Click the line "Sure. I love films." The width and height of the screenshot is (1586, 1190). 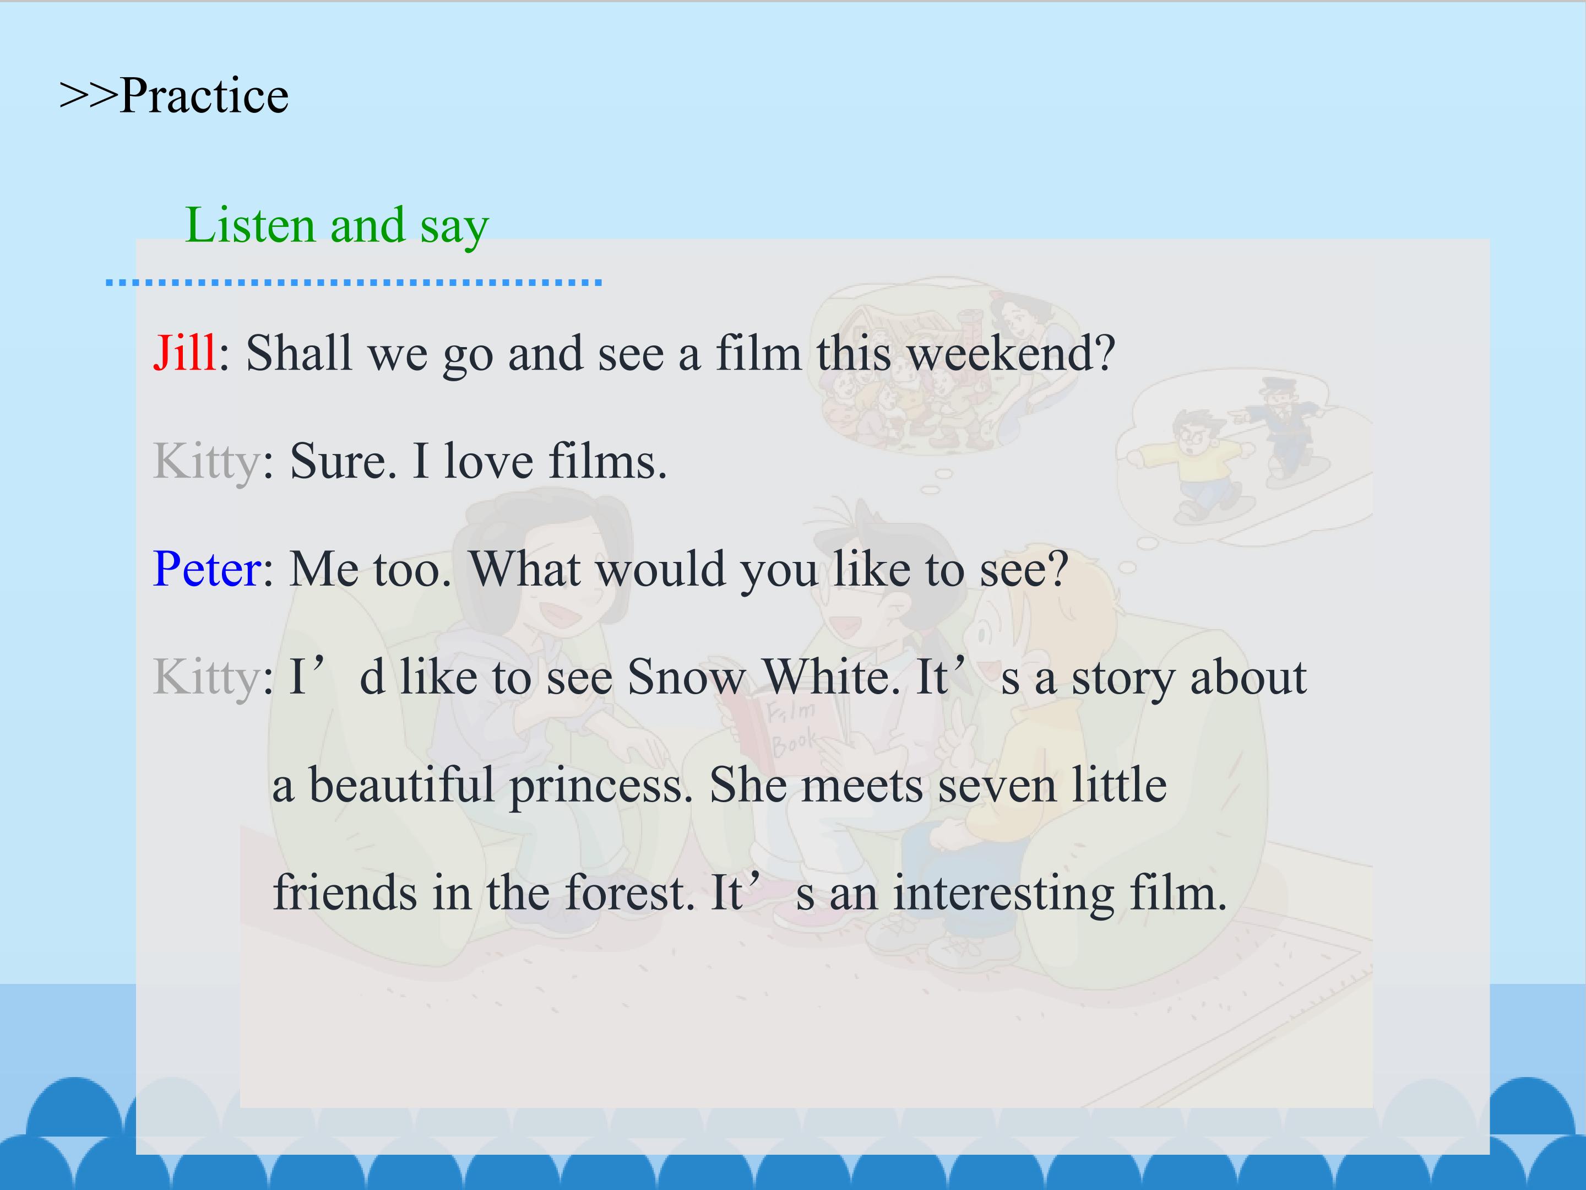[478, 461]
